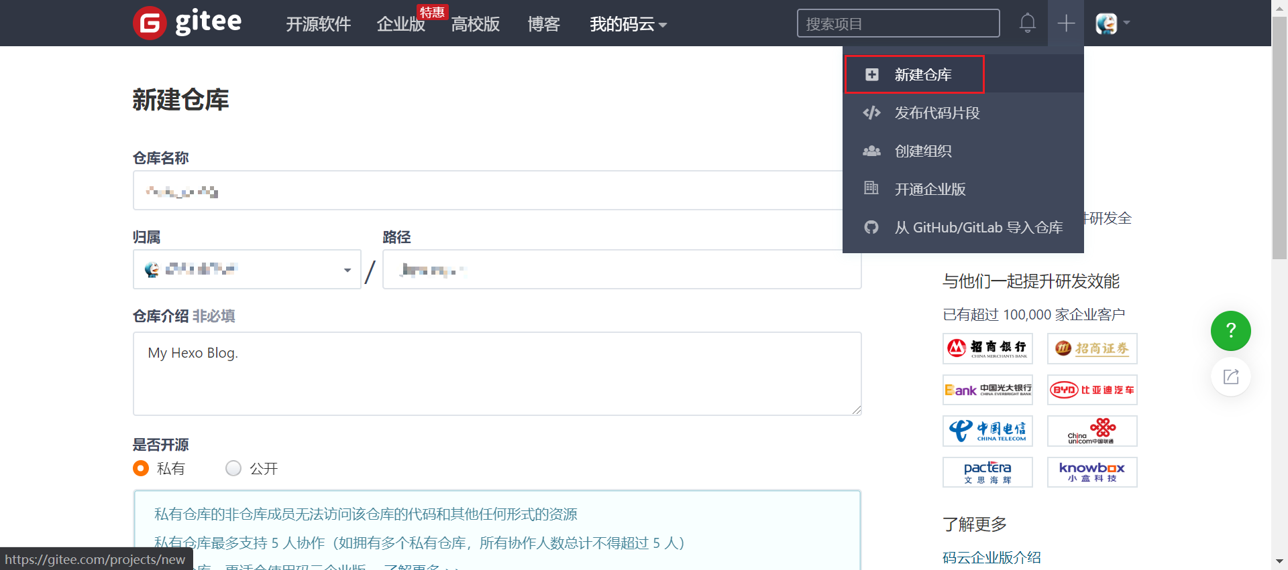Click the BYD auto logo
This screenshot has width=1288, height=570.
[x=1092, y=390]
